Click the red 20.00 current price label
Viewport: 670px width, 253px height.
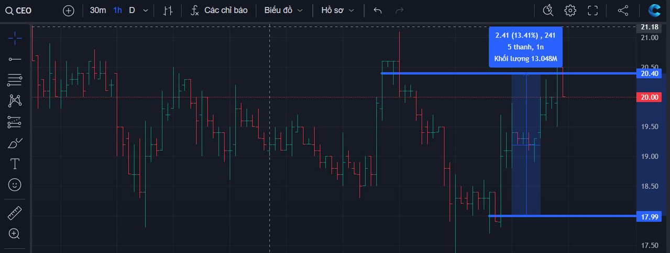click(649, 97)
